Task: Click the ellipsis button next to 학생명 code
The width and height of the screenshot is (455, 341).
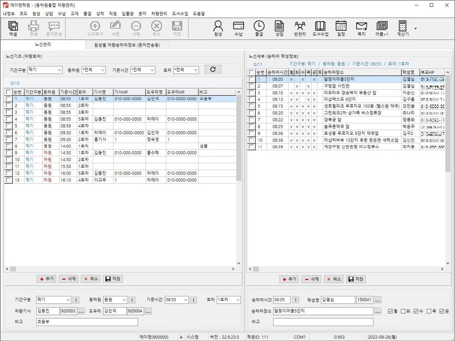Action: [378, 300]
